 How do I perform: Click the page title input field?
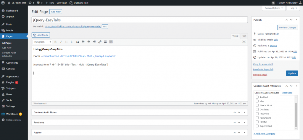pyautogui.click(x=139, y=20)
